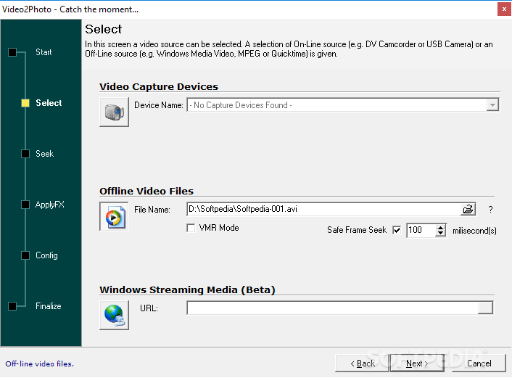Go to the Select step in sidebar
This screenshot has width=512, height=378.
[x=49, y=103]
